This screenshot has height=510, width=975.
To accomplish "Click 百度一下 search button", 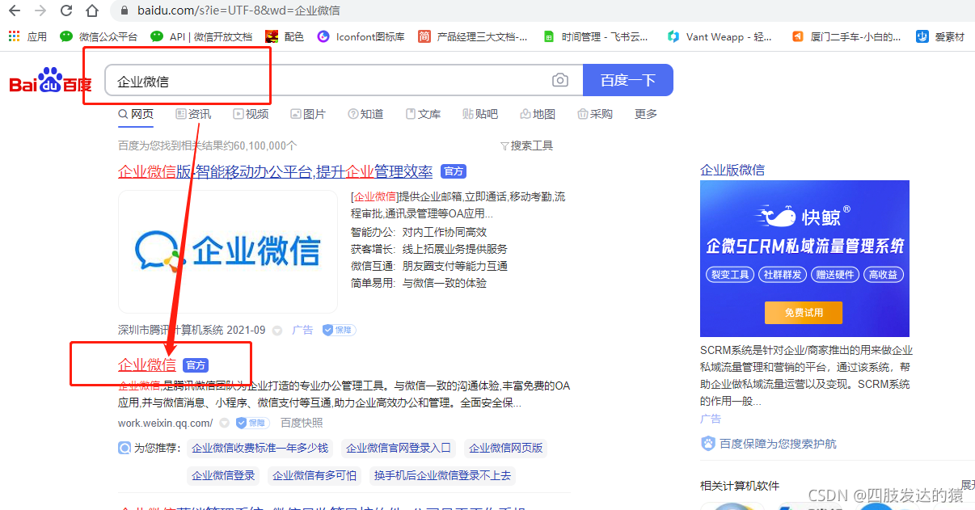I will (x=627, y=80).
